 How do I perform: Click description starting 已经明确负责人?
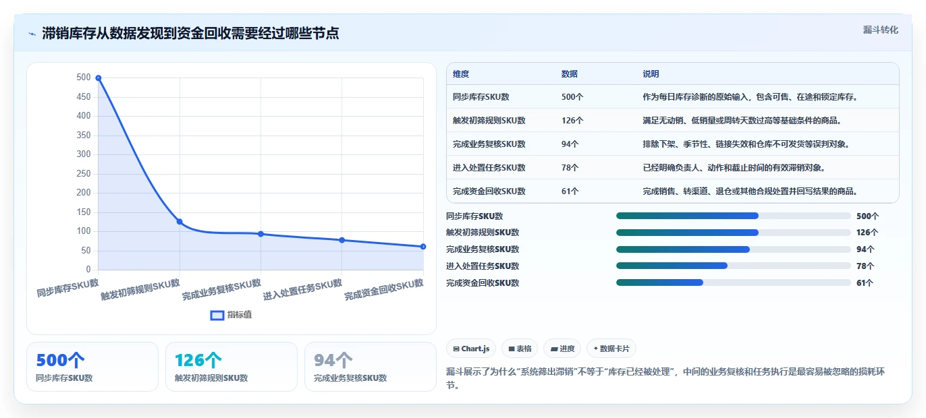734,168
